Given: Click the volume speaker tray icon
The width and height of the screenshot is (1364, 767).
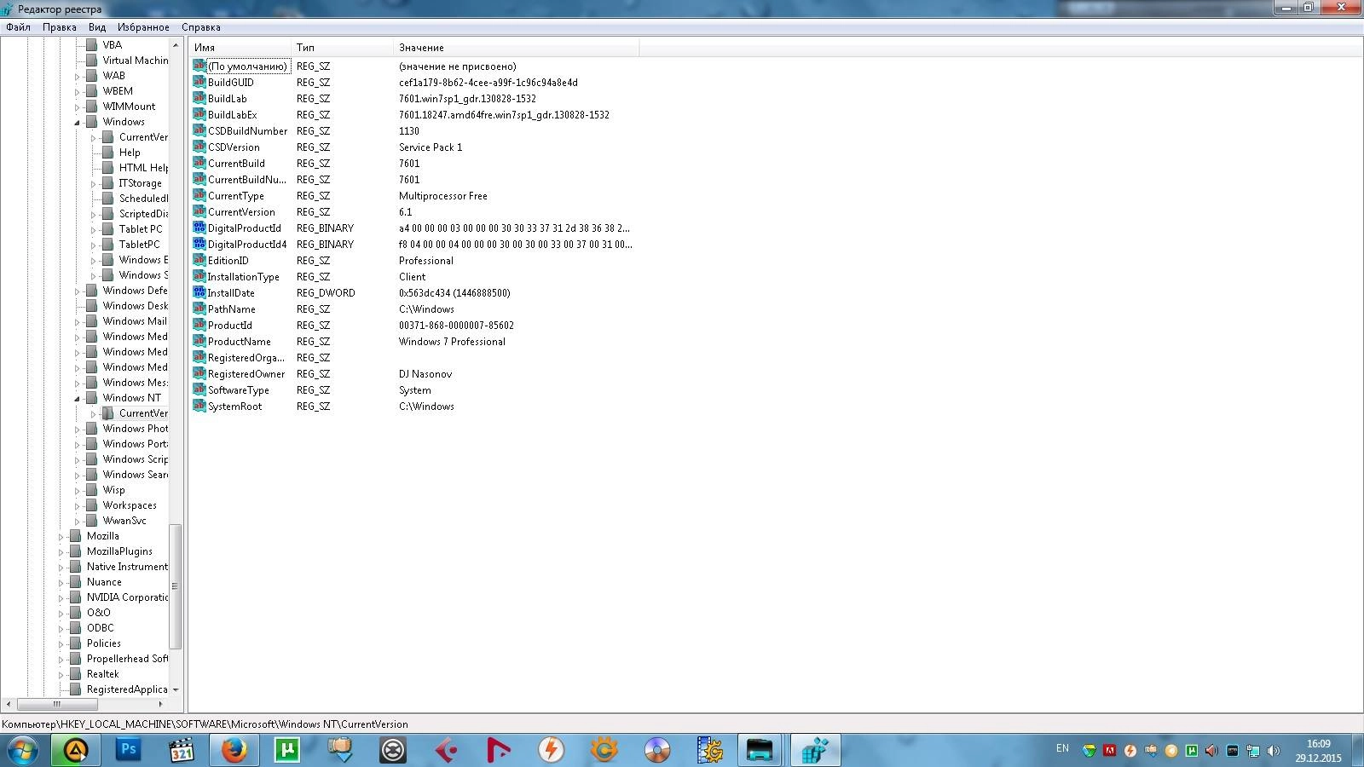Looking at the screenshot, I should [x=1274, y=751].
